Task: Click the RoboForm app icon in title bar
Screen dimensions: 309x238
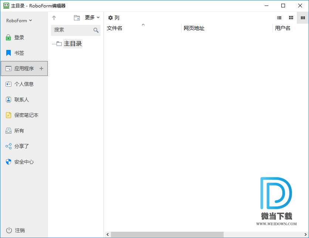Action: 6,6
